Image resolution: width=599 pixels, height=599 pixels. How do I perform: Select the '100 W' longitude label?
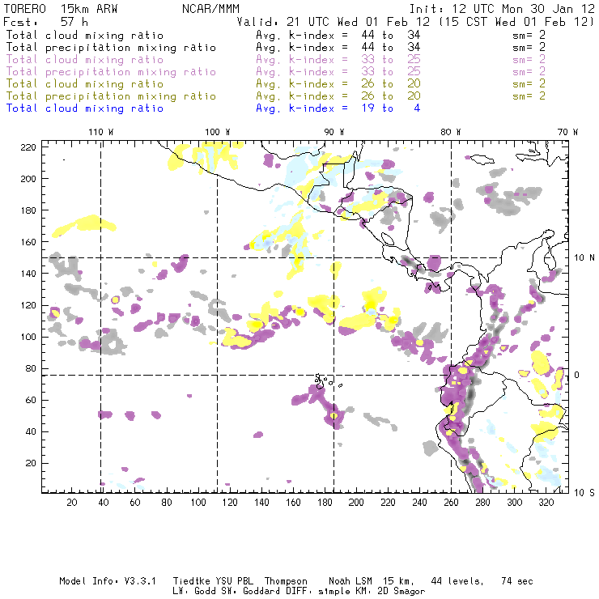pyautogui.click(x=218, y=132)
